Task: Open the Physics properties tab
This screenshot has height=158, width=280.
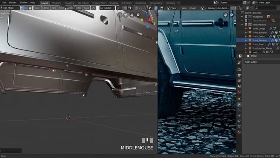Action: pyautogui.click(x=239, y=115)
